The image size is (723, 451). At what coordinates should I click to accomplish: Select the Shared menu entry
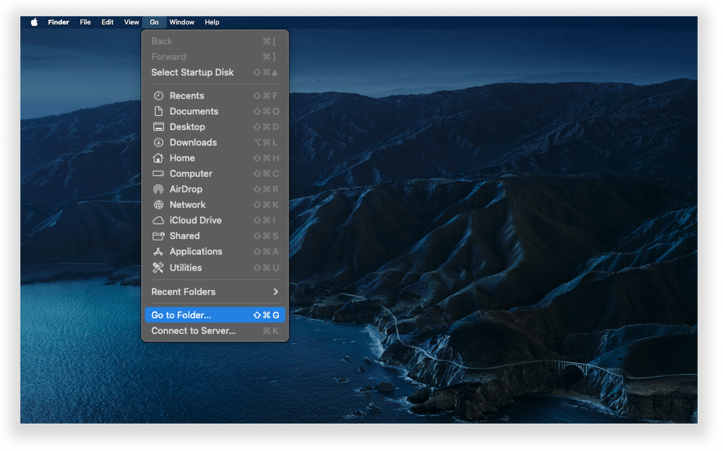point(215,236)
